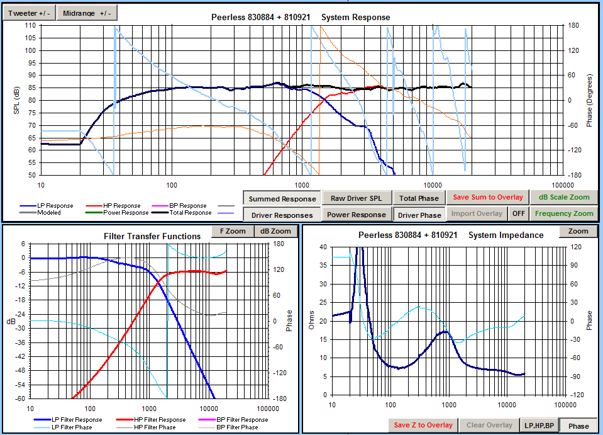Click the Phase (Degrees) axis label
This screenshot has height=435, width=603.
[589, 101]
